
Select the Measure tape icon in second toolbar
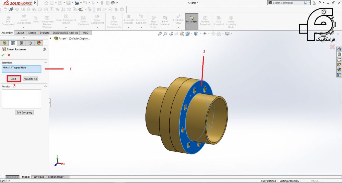[x=11, y=9]
